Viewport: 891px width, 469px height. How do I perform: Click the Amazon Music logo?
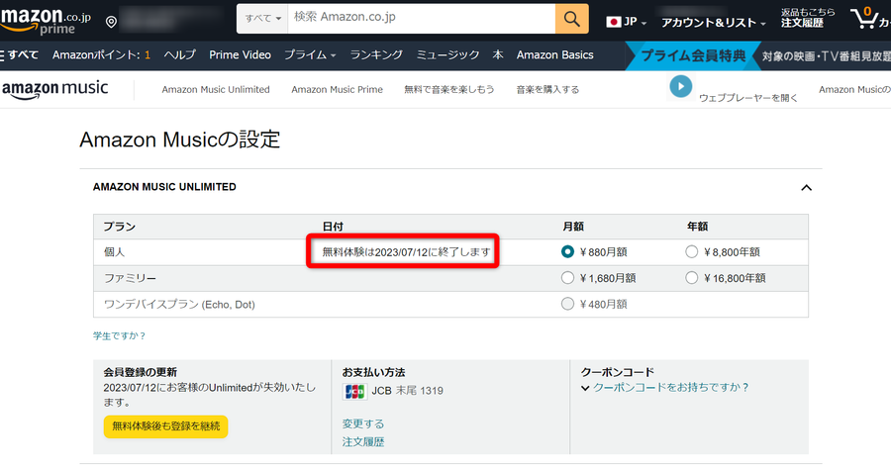54,89
